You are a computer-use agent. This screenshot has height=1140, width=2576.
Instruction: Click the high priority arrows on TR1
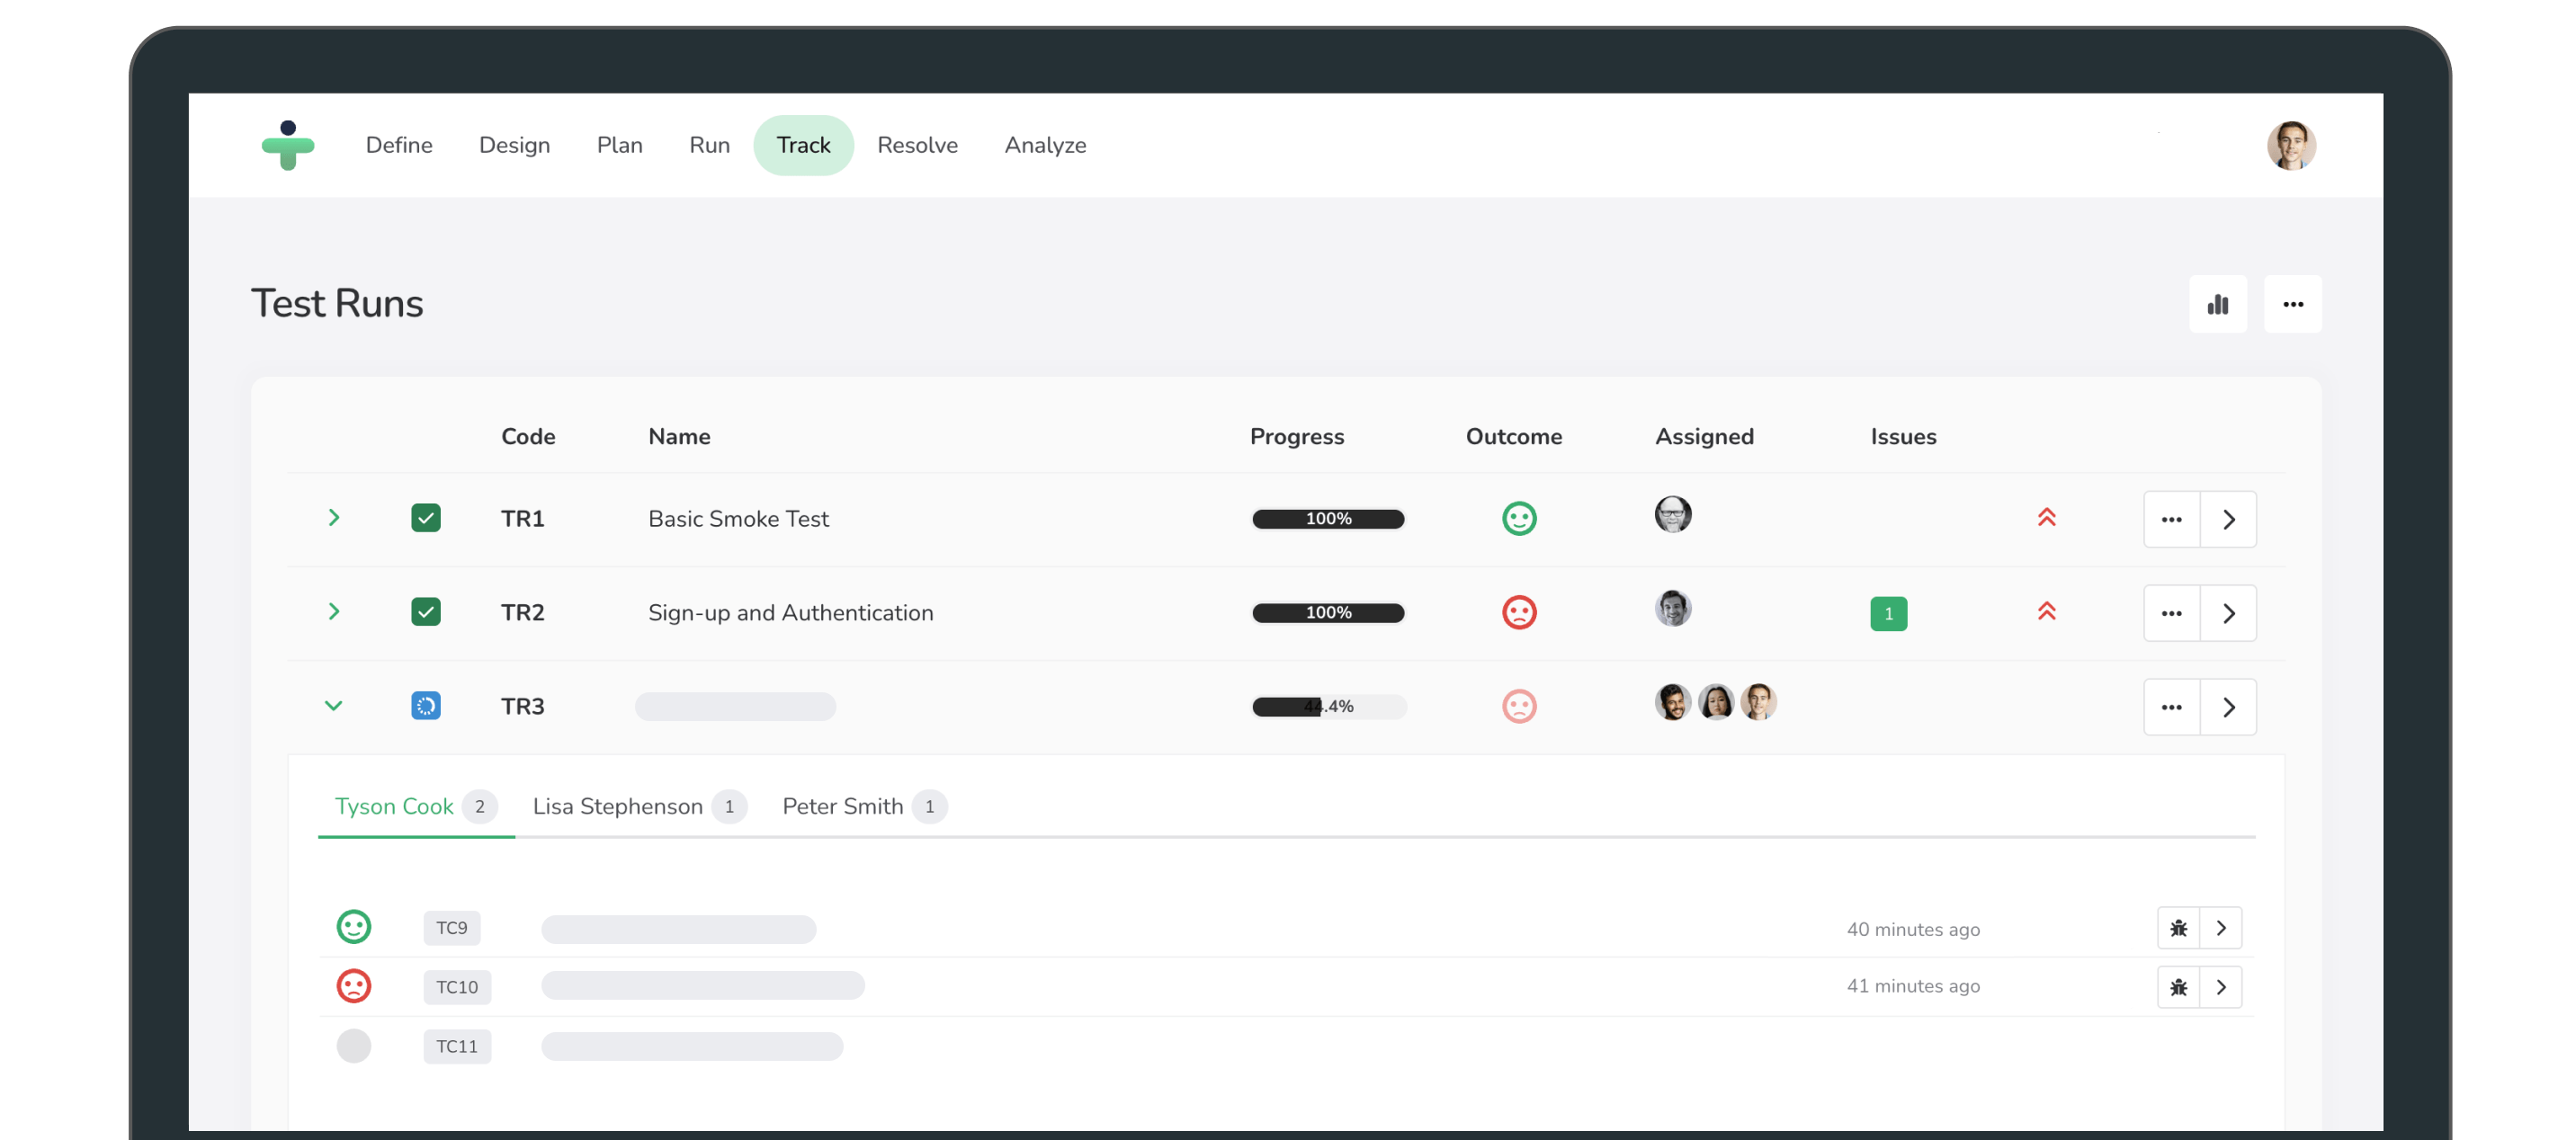[x=2046, y=518]
